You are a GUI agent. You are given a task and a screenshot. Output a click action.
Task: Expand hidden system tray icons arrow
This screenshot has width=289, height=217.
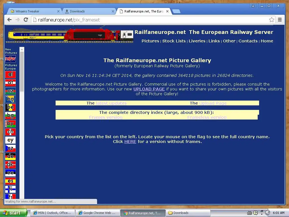pyautogui.click(x=268, y=213)
